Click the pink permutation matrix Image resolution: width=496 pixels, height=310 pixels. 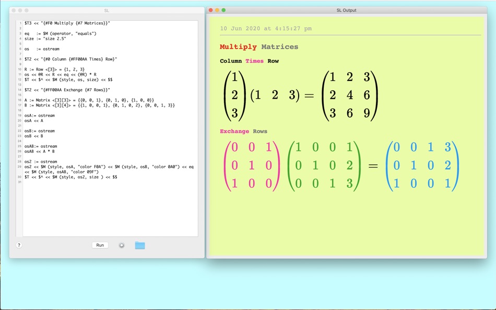tap(252, 166)
